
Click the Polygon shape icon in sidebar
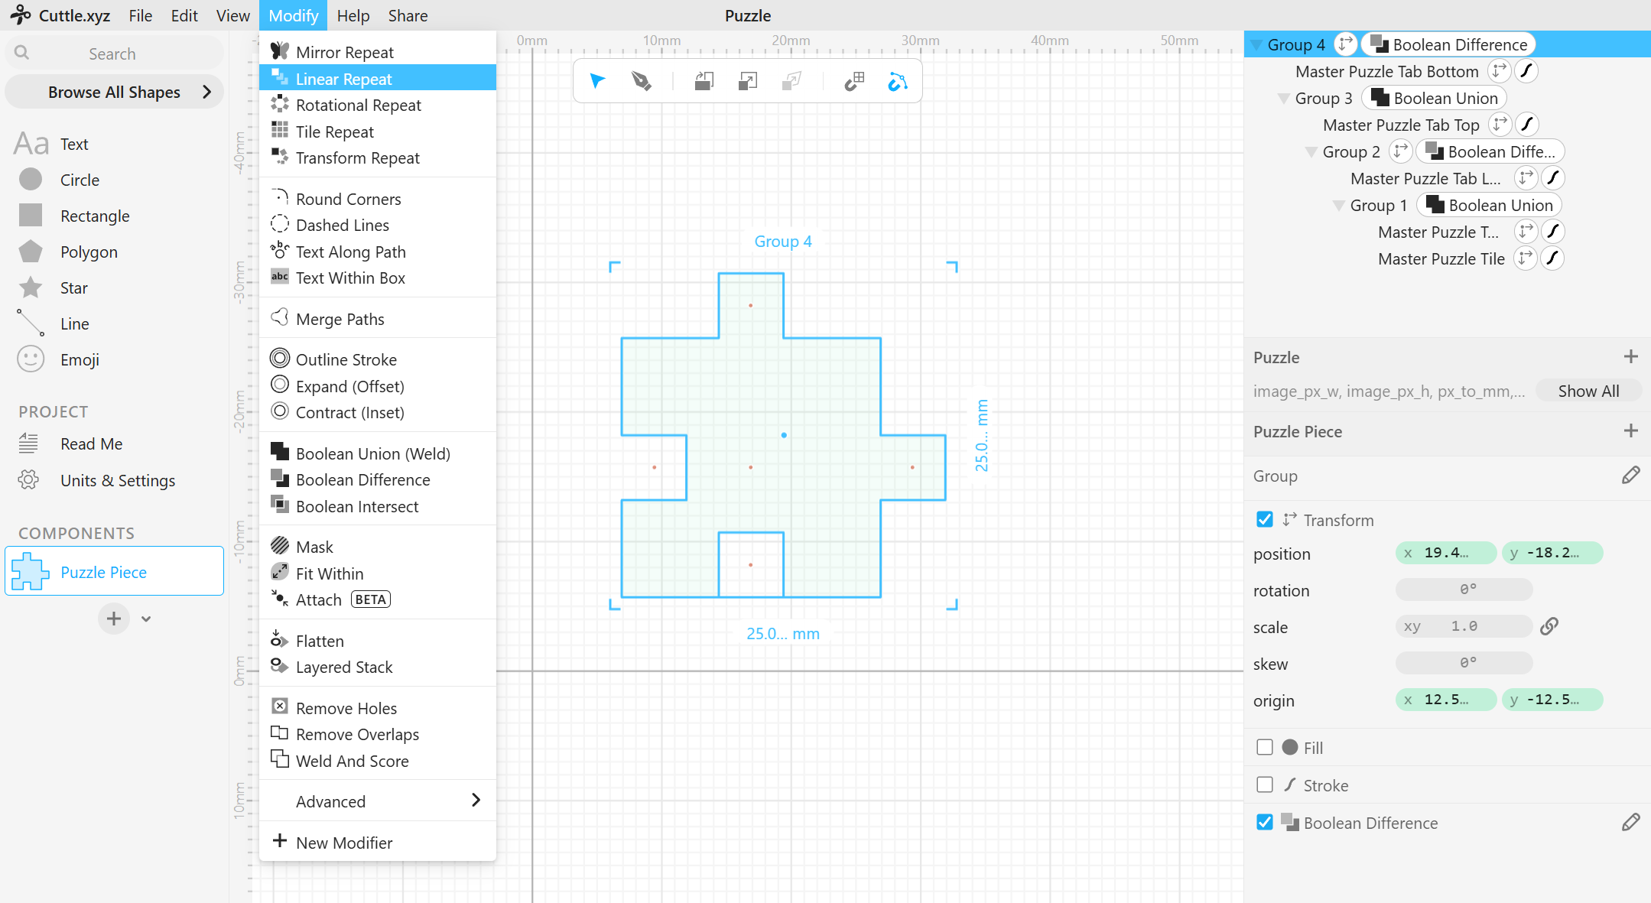point(31,252)
